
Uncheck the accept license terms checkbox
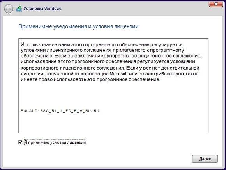tap(21, 142)
